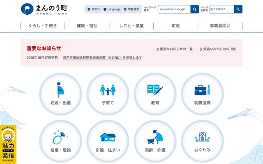Select the 子育て childcare icon

tap(108, 93)
